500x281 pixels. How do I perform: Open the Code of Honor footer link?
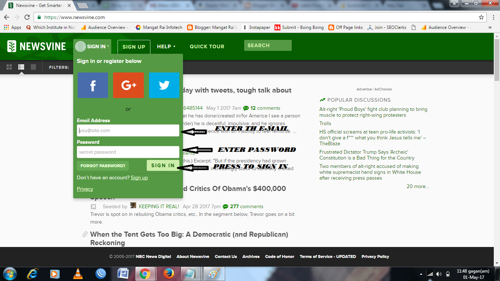tap(280, 257)
